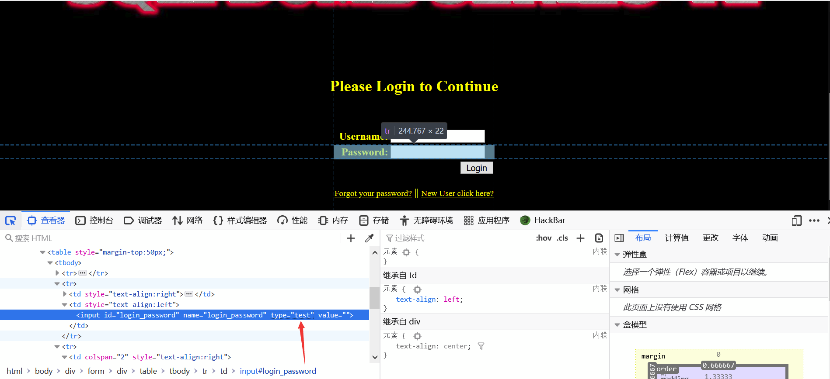This screenshot has width=830, height=379.
Task: Switch to the Memory (内存) tab
Action: [333, 221]
